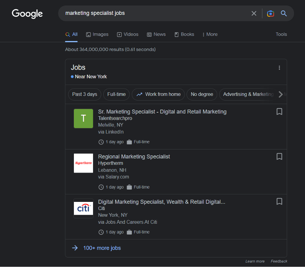Image resolution: width=305 pixels, height=268 pixels.
Task: Apply Advertising & Marketing filter chip
Action: [248, 94]
